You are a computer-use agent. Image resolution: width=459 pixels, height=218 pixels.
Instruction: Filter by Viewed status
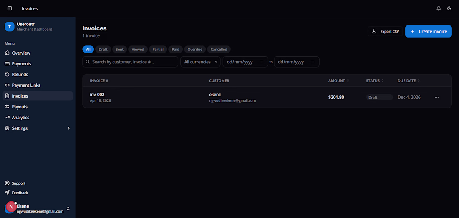tap(138, 49)
